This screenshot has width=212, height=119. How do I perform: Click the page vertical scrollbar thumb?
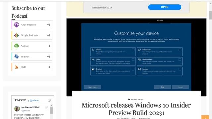[211, 15]
